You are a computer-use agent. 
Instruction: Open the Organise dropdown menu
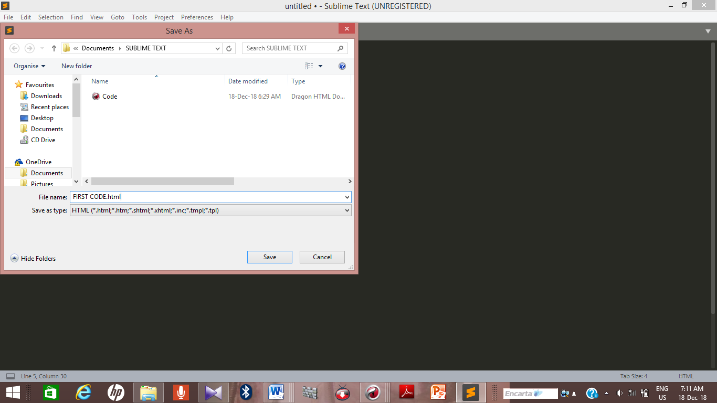(x=29, y=66)
